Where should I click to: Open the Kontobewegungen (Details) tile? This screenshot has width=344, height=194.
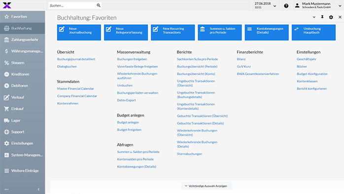[x=267, y=32]
